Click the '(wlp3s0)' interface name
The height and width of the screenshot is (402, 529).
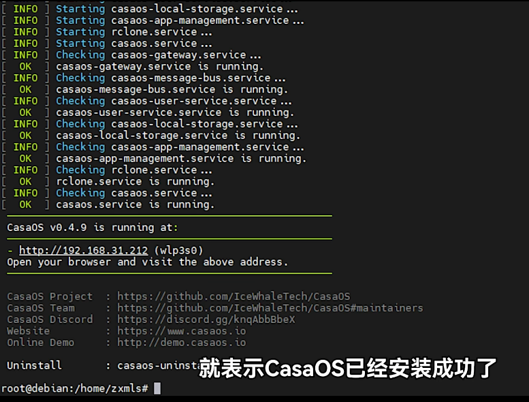(178, 251)
